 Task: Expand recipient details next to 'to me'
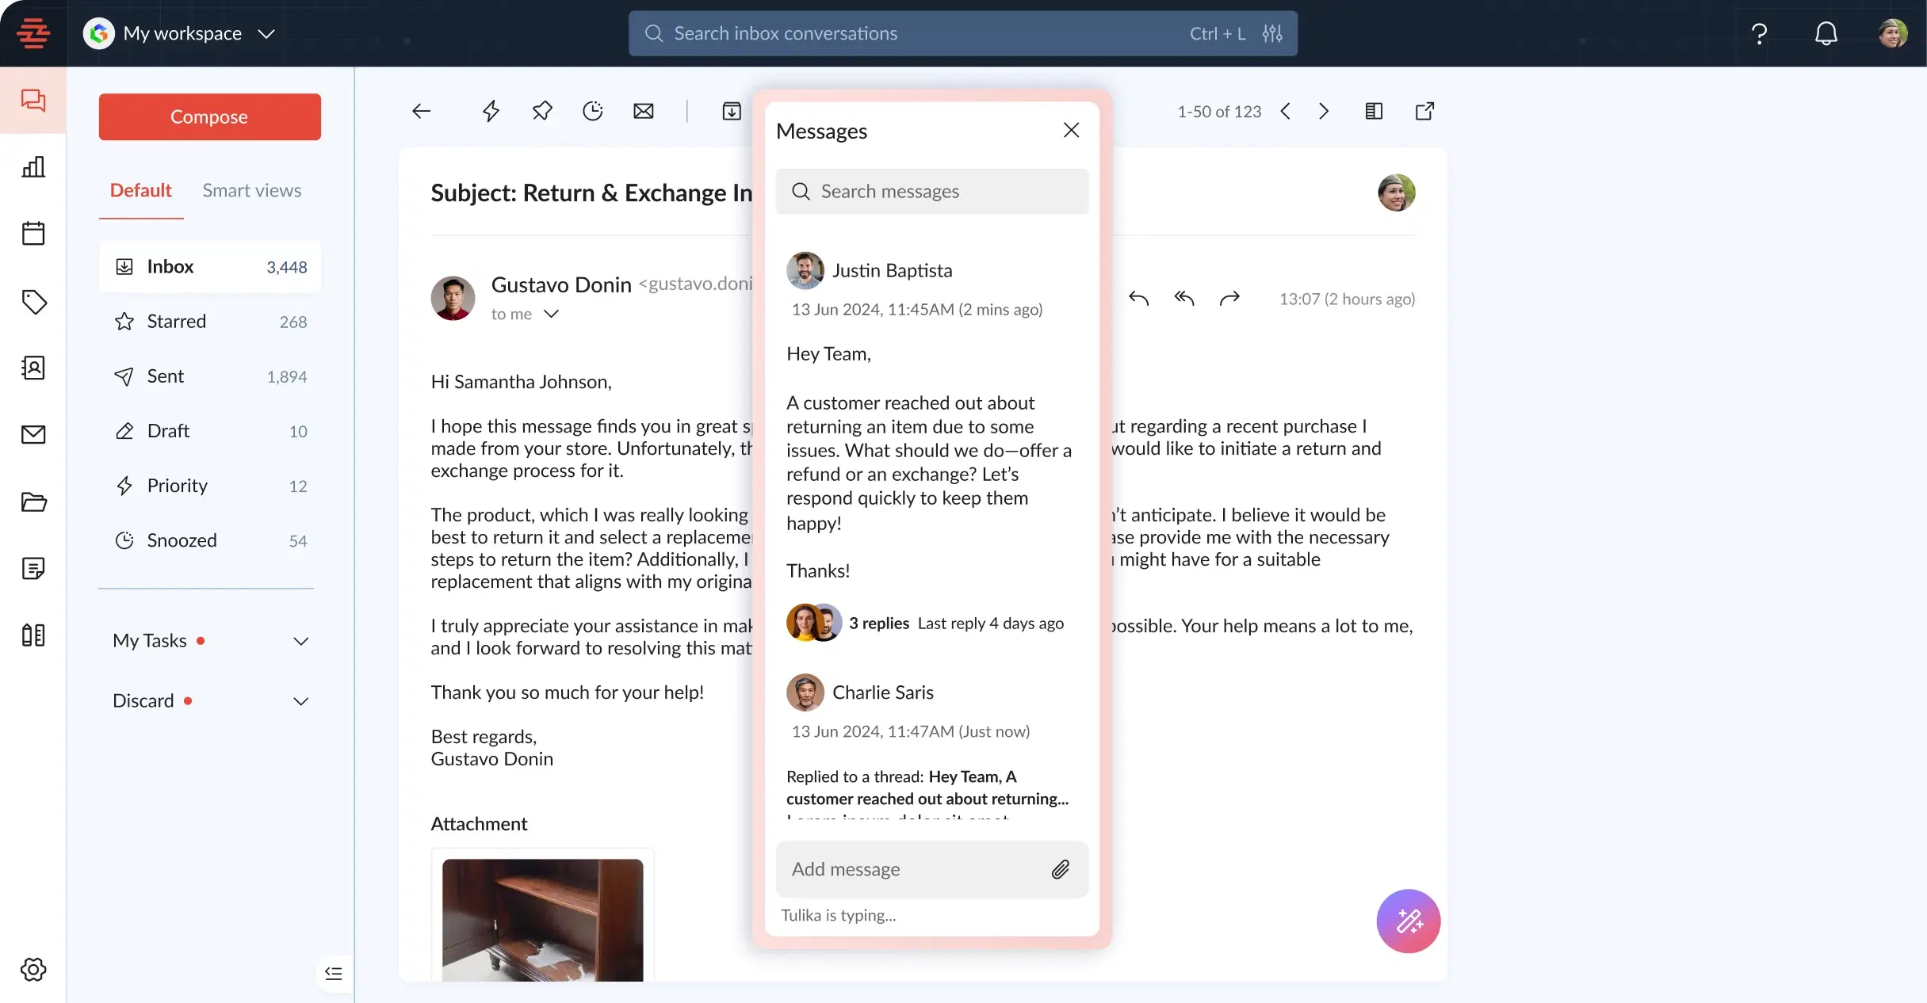point(552,314)
